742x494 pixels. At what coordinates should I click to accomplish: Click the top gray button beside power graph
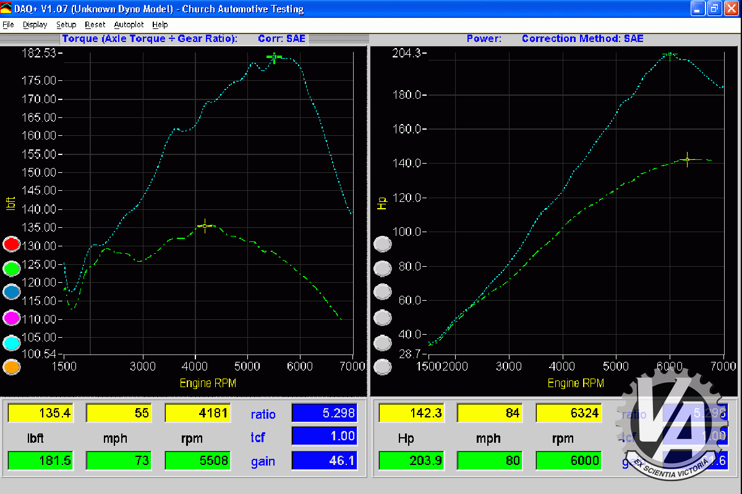click(383, 244)
